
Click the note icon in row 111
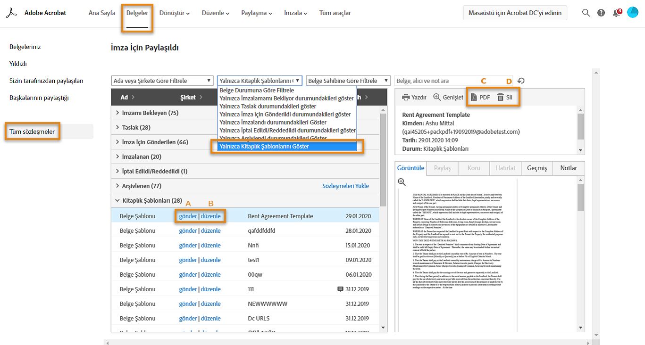click(340, 289)
